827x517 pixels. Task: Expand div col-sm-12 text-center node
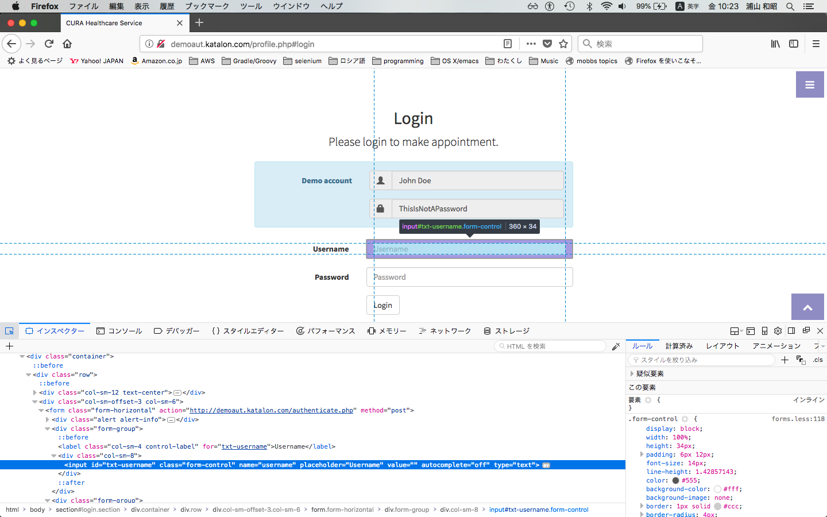[x=35, y=392]
